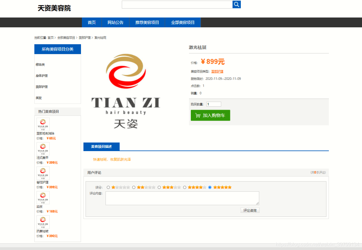Click 全部美容项目 in the breadcrumb
This screenshot has height=250, width=362.
66,38
